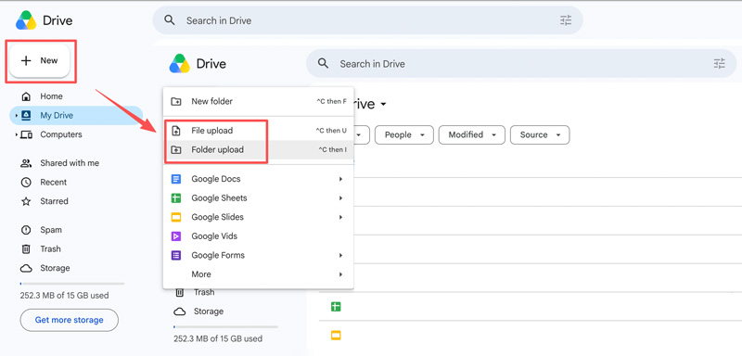Open Trash in the inner window sidebar
The height and width of the screenshot is (356, 742).
coord(204,293)
